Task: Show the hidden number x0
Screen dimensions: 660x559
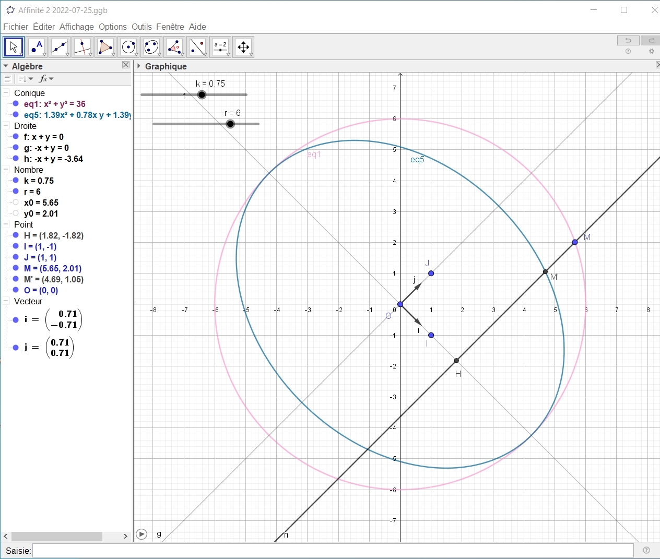Action: click(x=16, y=203)
